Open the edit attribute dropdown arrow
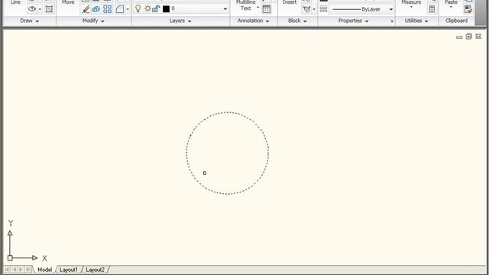 pos(314,9)
